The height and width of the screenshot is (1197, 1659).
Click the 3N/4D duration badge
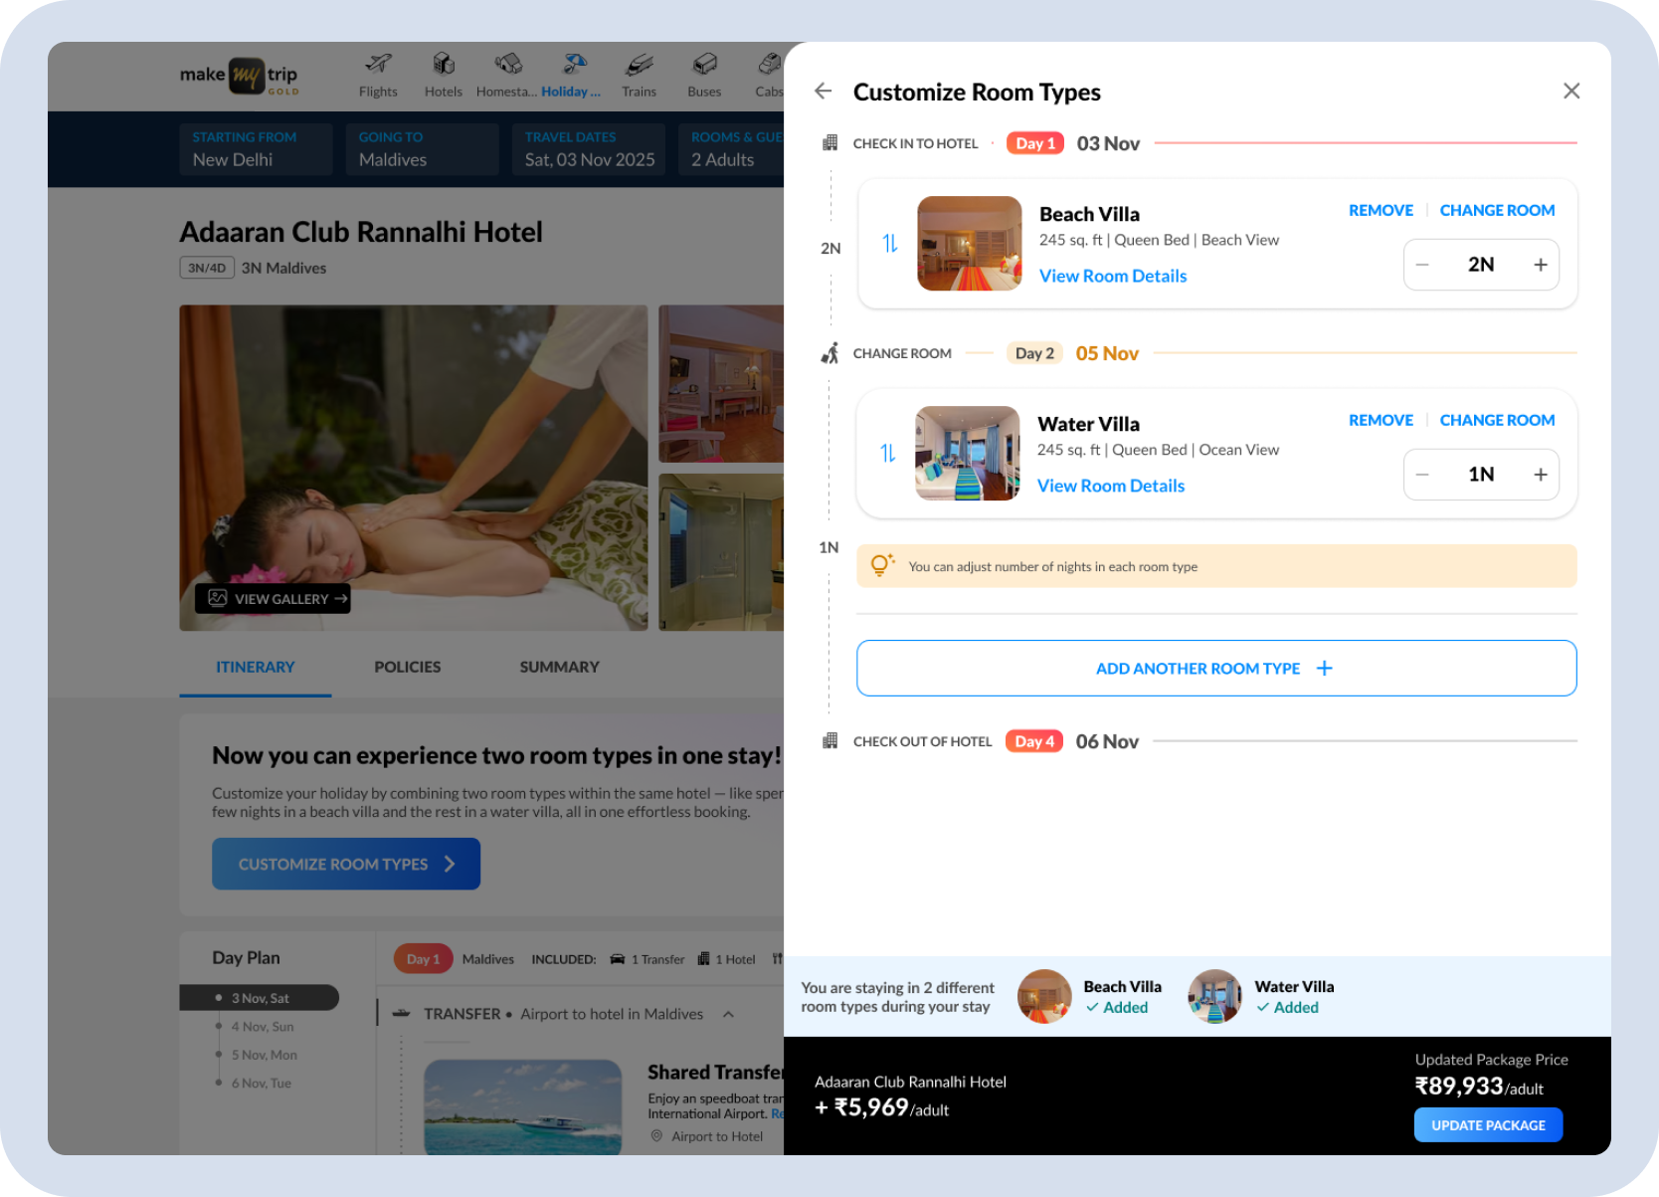pyautogui.click(x=207, y=268)
